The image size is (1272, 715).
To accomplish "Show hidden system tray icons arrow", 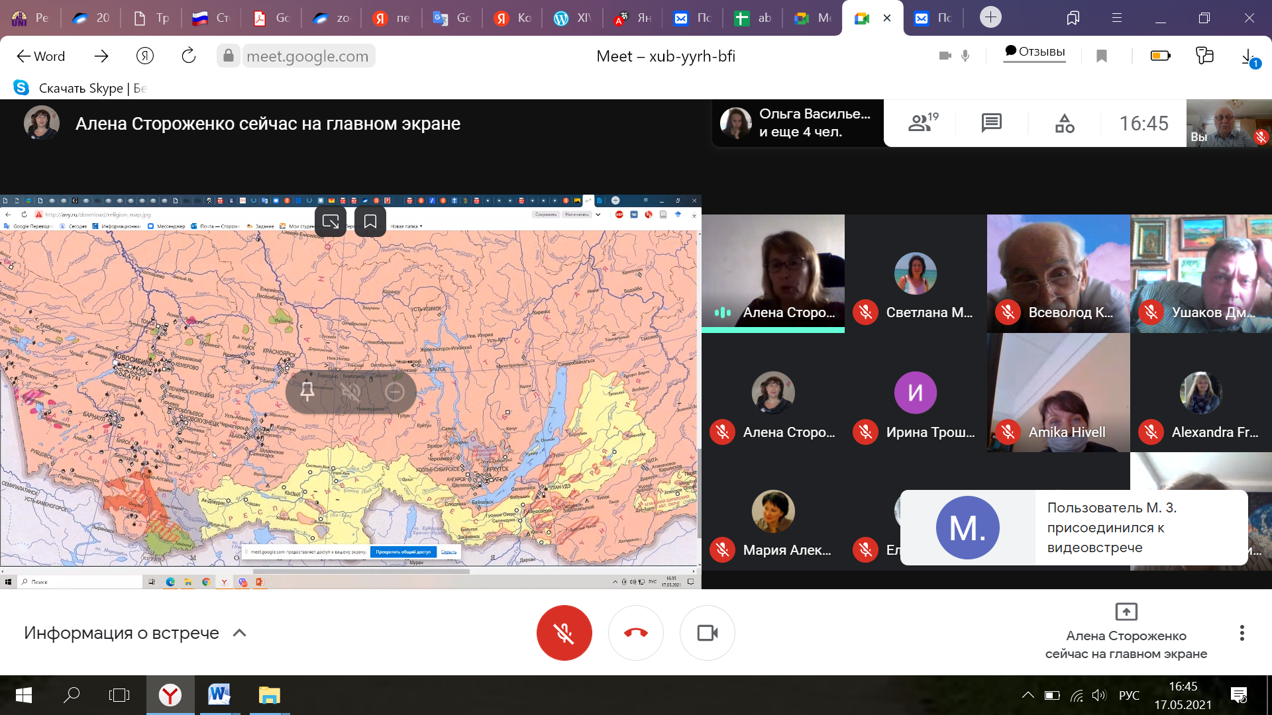I will 1028,695.
